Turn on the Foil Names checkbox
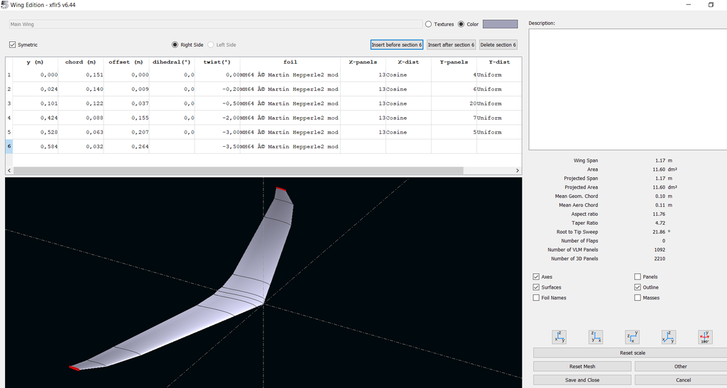727x388 pixels. (536, 298)
